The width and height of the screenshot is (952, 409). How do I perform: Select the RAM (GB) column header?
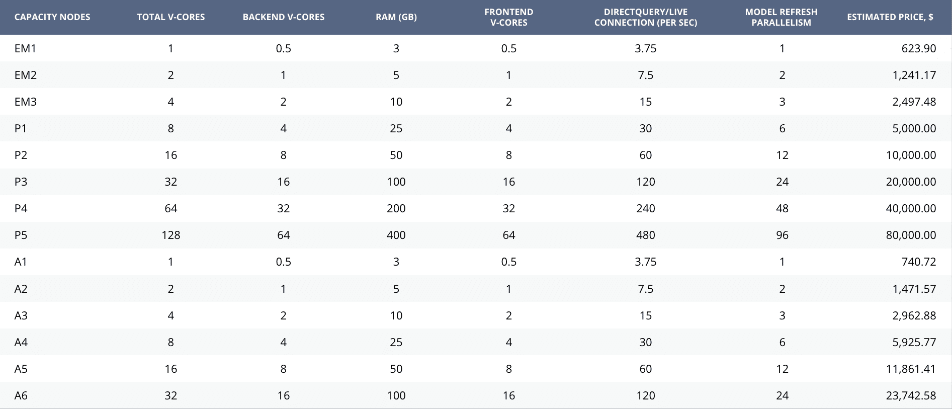396,17
